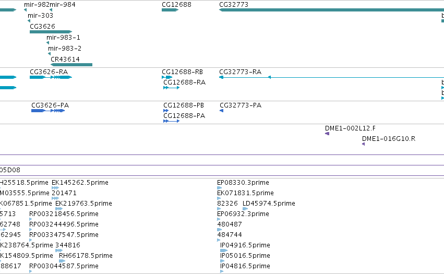Click the long CG32773 gene bar
This screenshot has width=444, height=274.
[331, 10]
